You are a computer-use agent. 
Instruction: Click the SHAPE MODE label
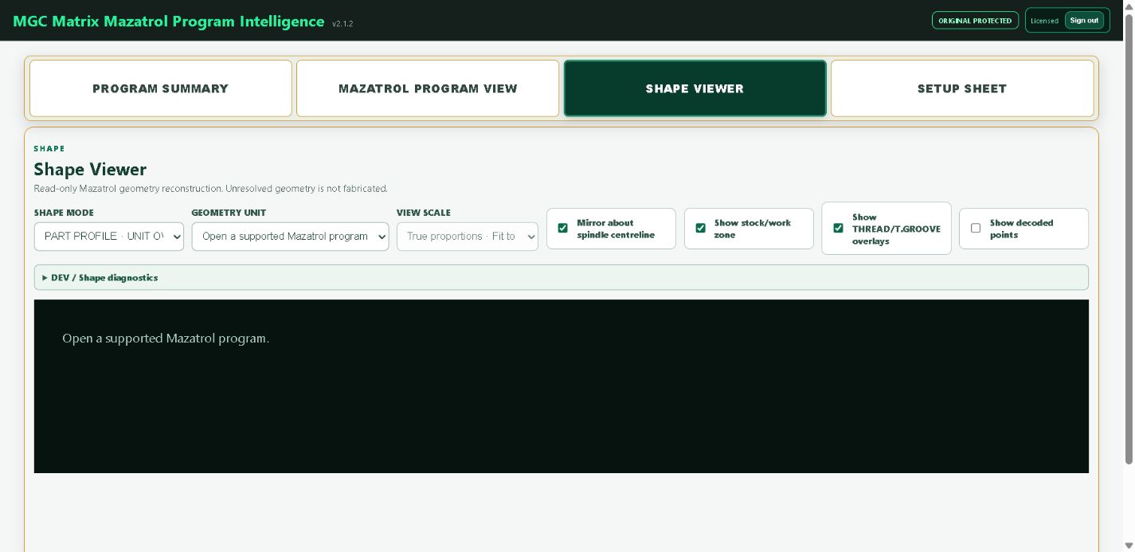[64, 213]
